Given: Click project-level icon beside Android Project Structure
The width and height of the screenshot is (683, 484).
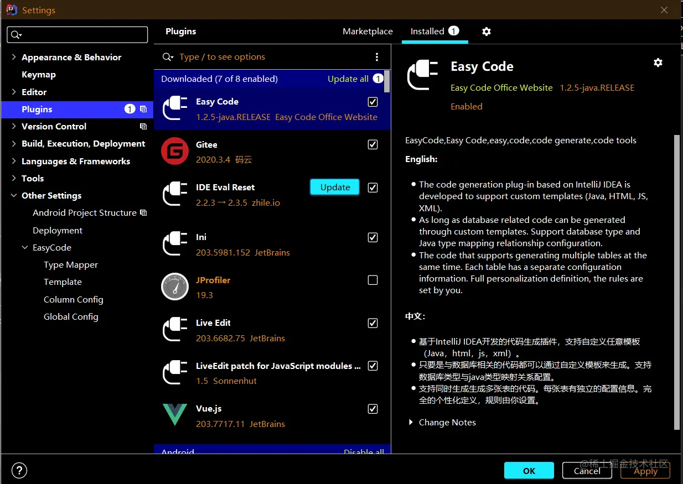Looking at the screenshot, I should click(143, 213).
